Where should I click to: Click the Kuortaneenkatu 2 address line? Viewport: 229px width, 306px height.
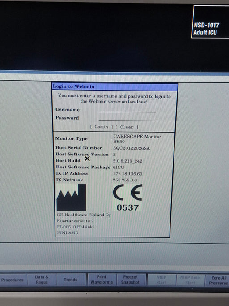(x=75, y=221)
